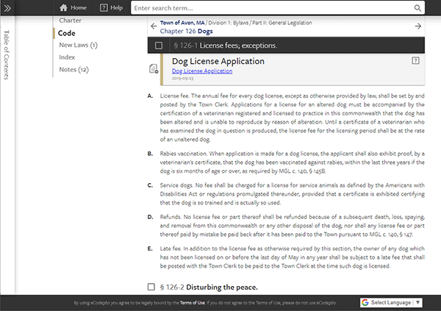441x311 pixels.
Task: Select Code in the sidebar
Action: 67,33
